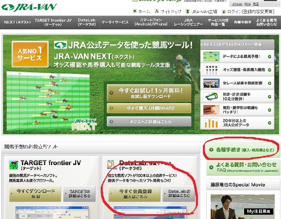281x219 pixels.
Task: Open the ホーム home icon
Action: click(135, 11)
